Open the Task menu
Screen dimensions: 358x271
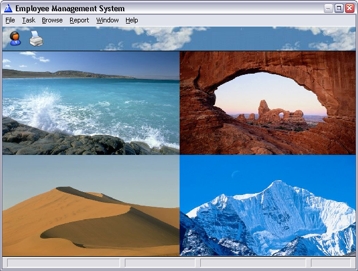pos(28,20)
